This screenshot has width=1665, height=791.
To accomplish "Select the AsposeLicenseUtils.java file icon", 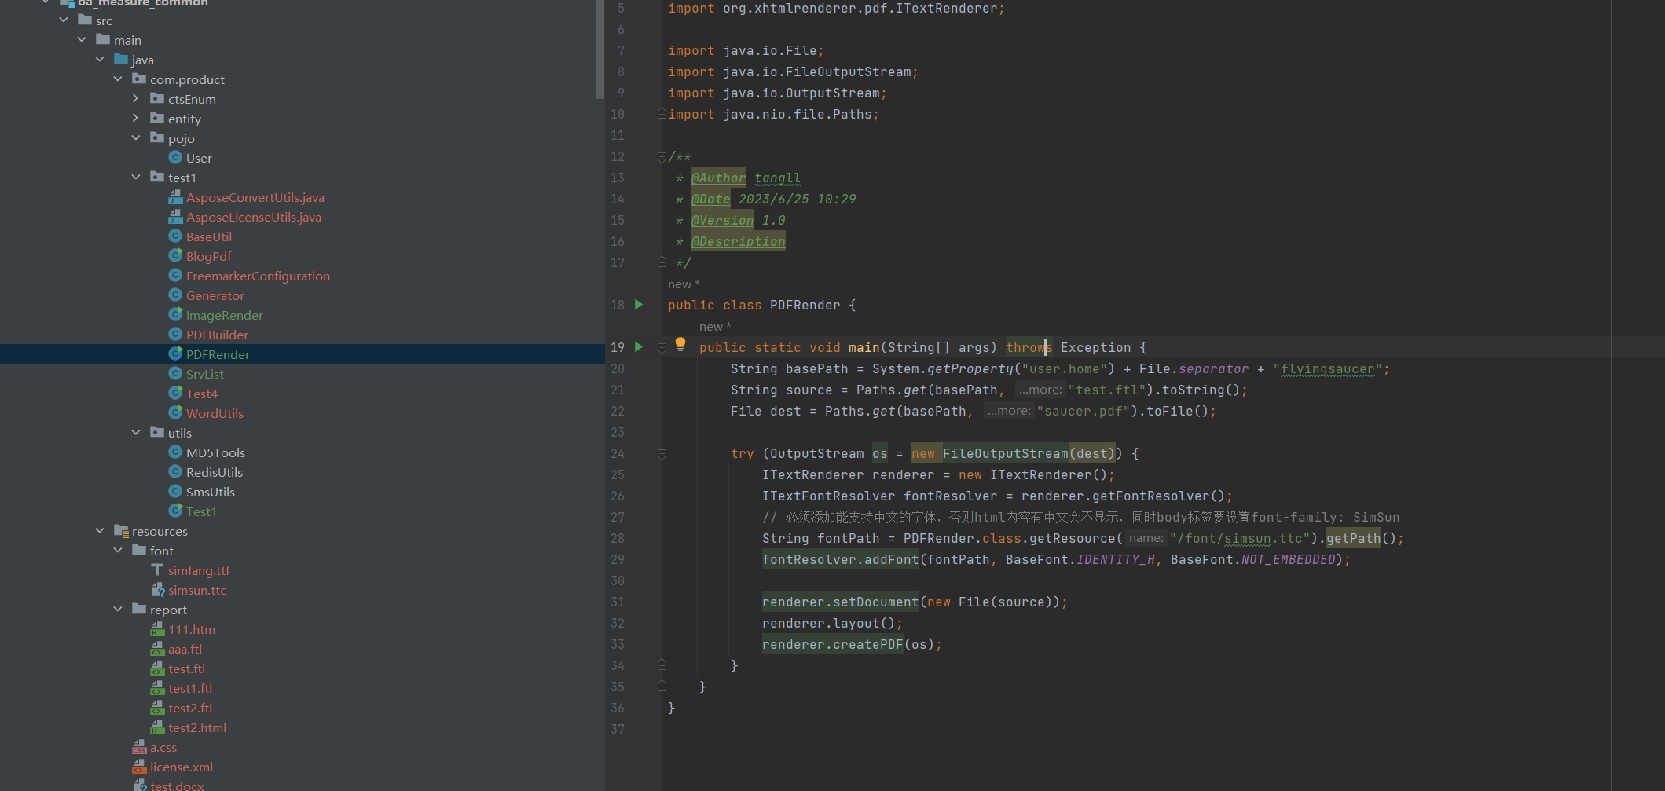I will (x=175, y=217).
